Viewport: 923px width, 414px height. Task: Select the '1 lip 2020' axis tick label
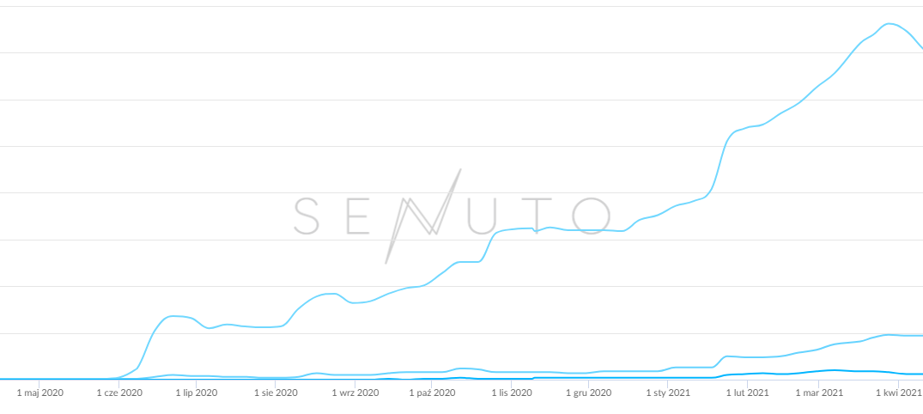(x=197, y=393)
